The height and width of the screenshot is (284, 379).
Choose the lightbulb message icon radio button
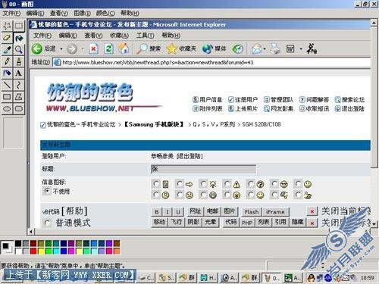tap(203, 184)
